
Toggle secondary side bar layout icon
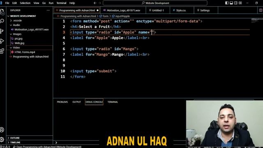pyautogui.click(x=235, y=3)
